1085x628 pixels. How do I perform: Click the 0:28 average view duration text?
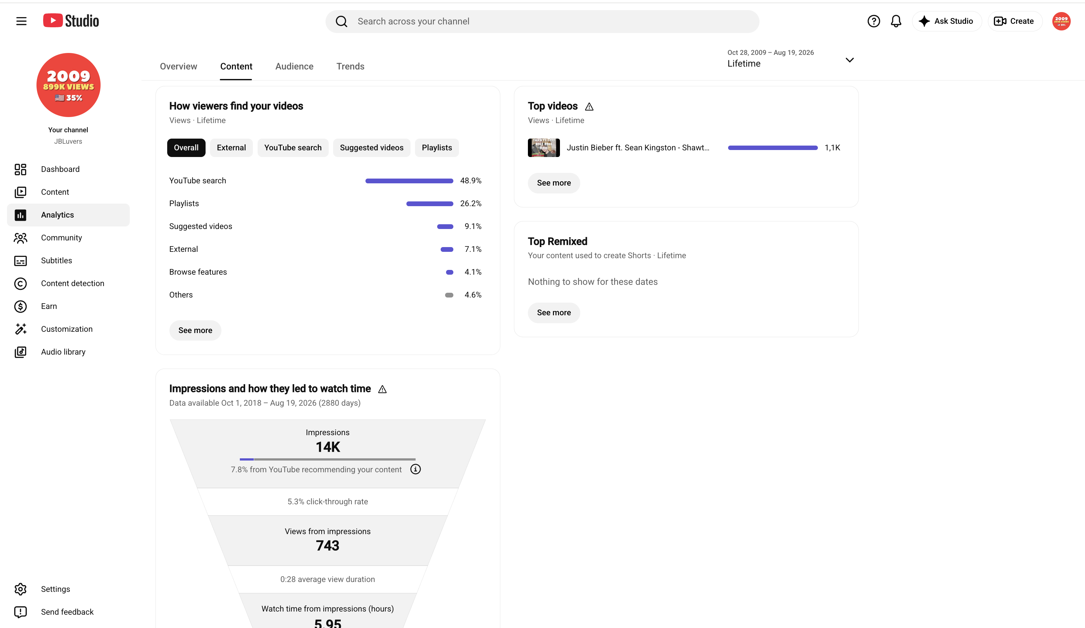tap(327, 579)
